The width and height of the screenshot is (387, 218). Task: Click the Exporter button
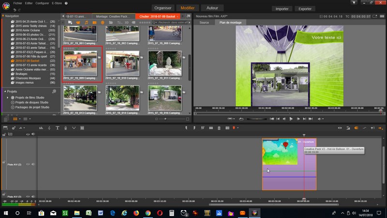point(305,9)
